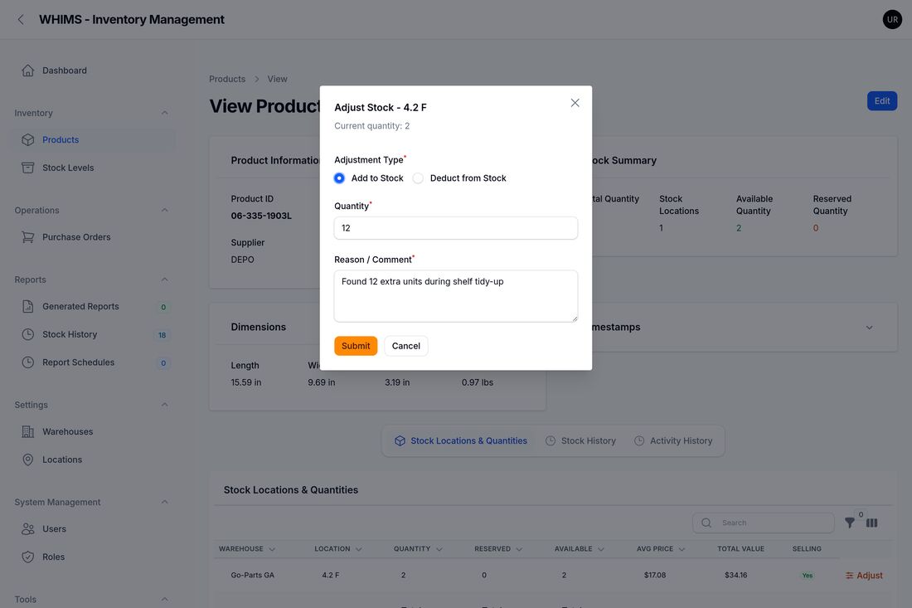Submit the stock adjustment
This screenshot has width=912, height=608.
(x=356, y=346)
